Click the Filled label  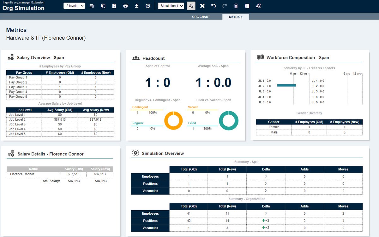(192, 123)
